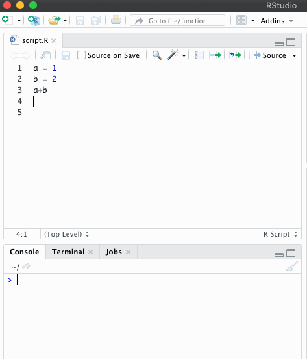Enable Source on Save checkbox
This screenshot has width=307, height=359.
(x=81, y=55)
